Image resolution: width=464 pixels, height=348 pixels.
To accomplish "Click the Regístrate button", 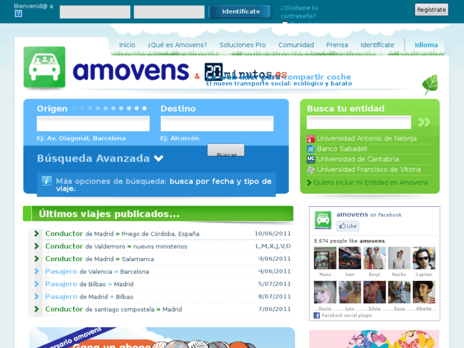I will click(x=431, y=10).
